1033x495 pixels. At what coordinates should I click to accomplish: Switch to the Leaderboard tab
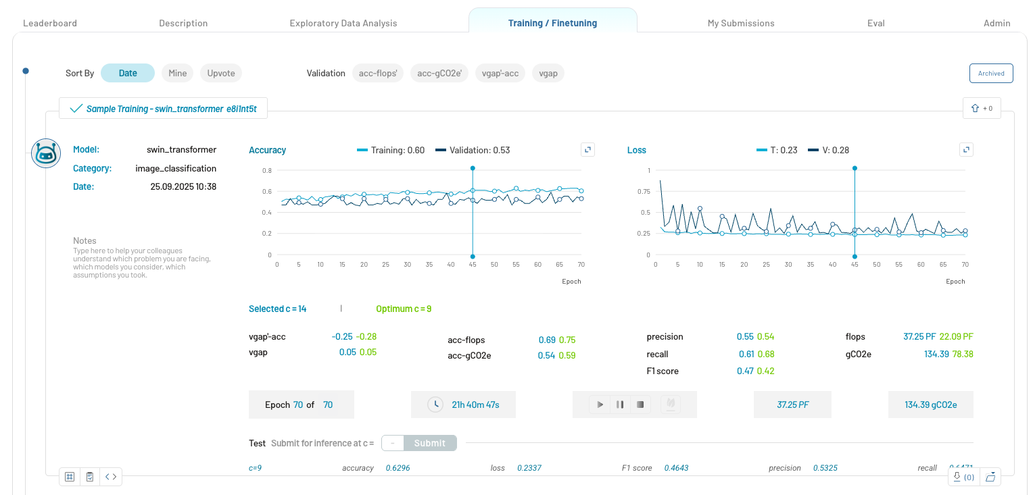50,23
